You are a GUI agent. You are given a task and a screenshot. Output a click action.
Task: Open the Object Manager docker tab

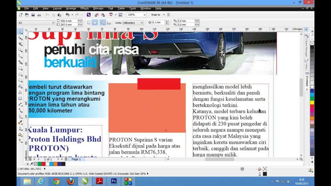point(306,46)
